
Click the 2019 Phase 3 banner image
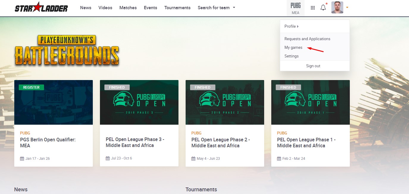(139, 102)
